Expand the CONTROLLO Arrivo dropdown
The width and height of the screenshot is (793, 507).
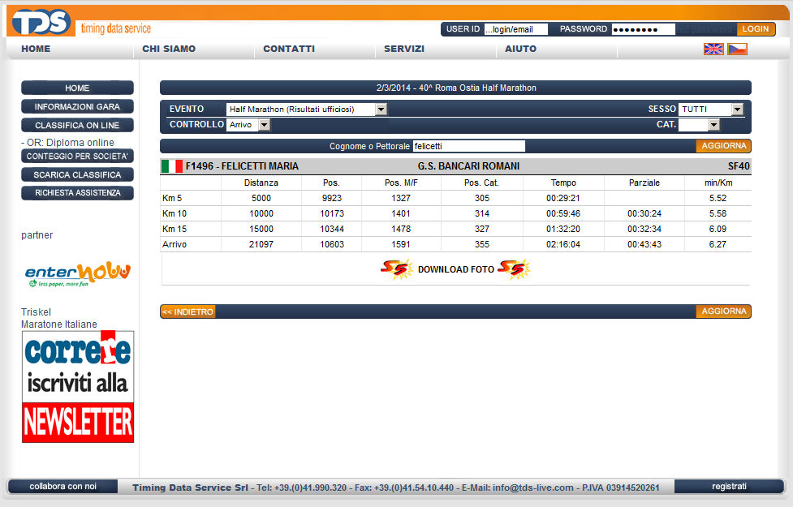point(248,125)
